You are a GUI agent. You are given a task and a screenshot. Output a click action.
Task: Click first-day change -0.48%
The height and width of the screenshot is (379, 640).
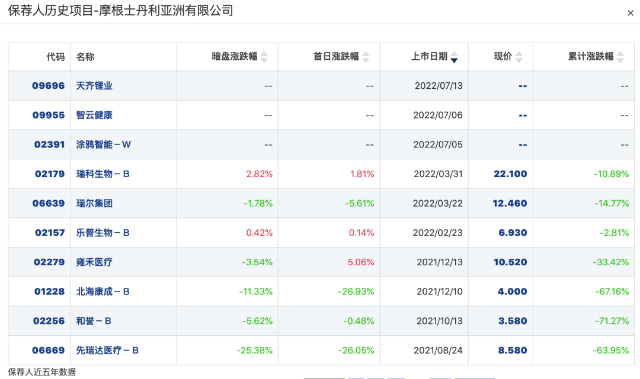point(359,320)
